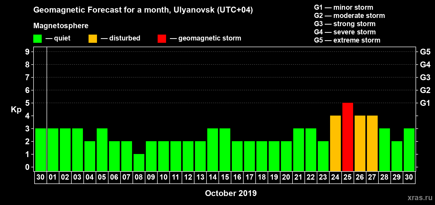Click the disturbed legend label
Image resolution: width=435 pixels, height=205 pixels.
[x=125, y=38]
